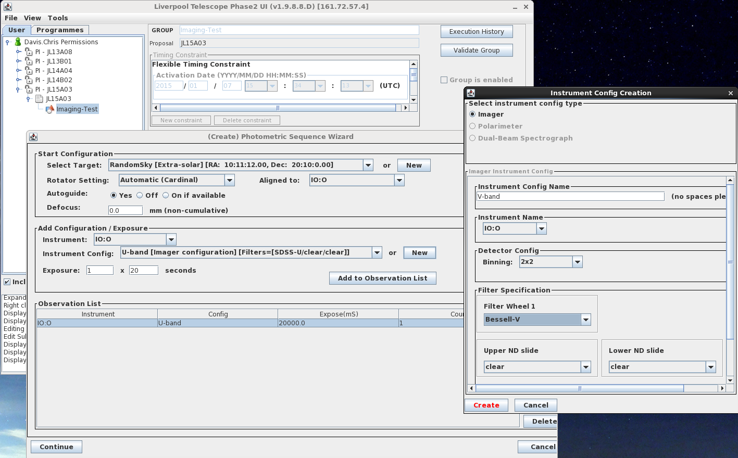Click the exposure seconds field containing 20
Image resolution: width=738 pixels, height=458 pixels.
[144, 270]
